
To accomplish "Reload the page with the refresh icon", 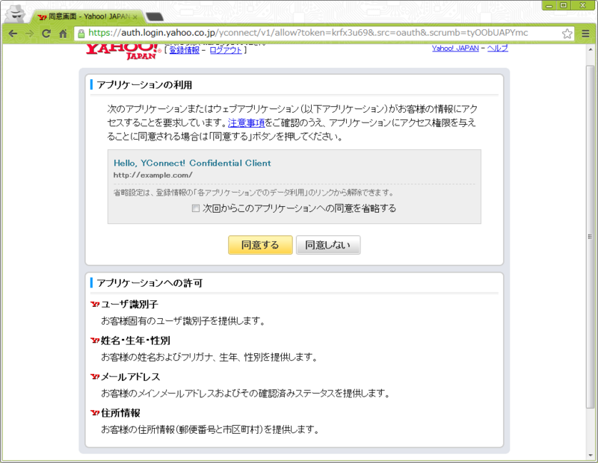I will 46,34.
